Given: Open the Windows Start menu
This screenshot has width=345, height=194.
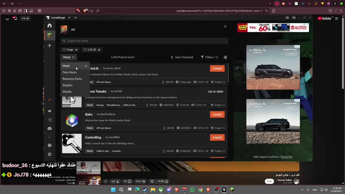Looking at the screenshot, I should pos(113,190).
